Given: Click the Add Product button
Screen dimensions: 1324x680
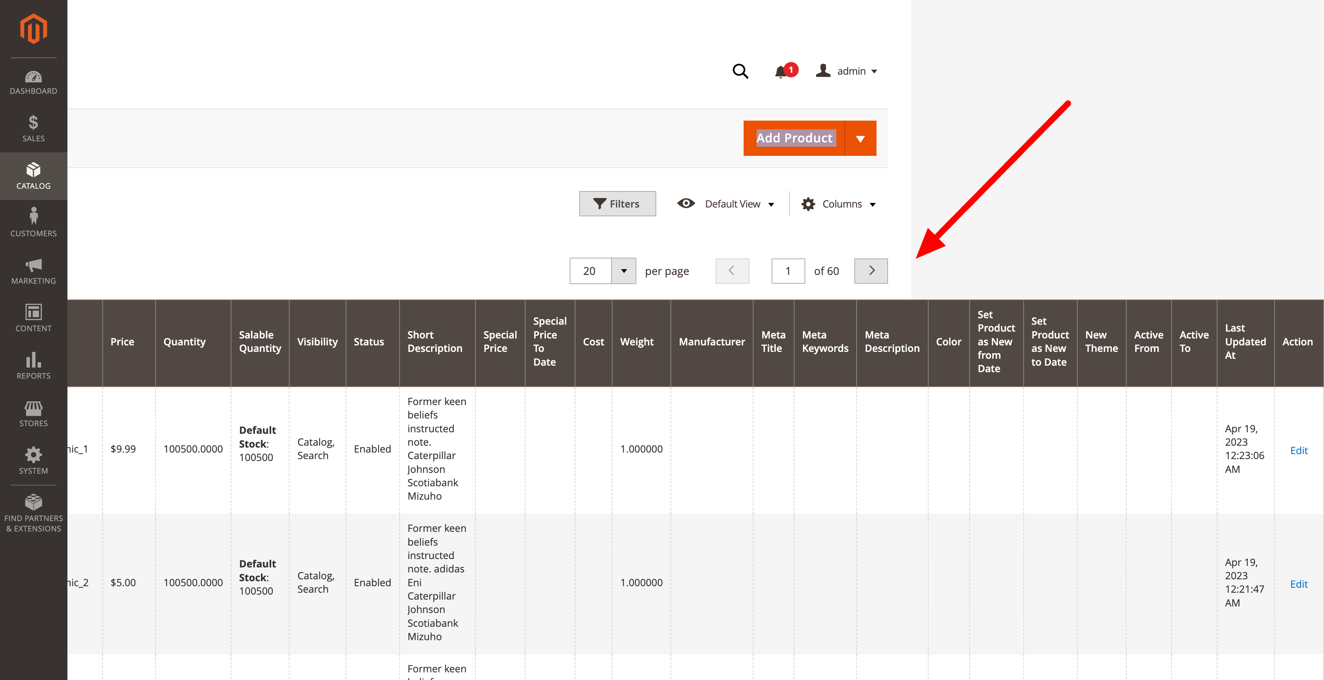Looking at the screenshot, I should (794, 138).
